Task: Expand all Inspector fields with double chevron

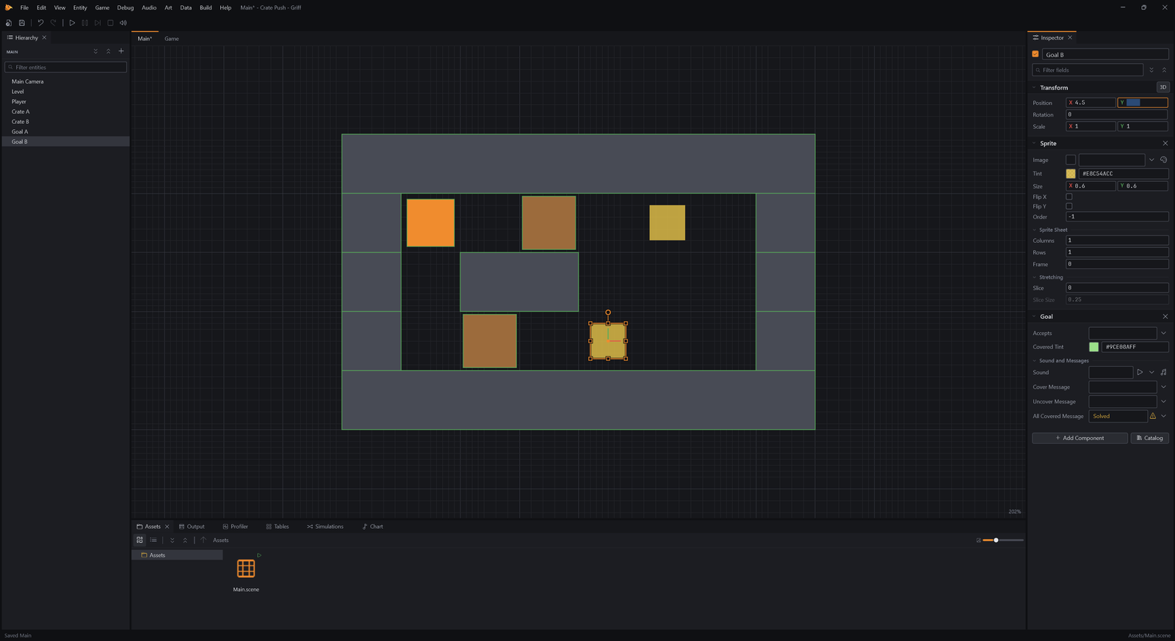Action: click(1151, 70)
